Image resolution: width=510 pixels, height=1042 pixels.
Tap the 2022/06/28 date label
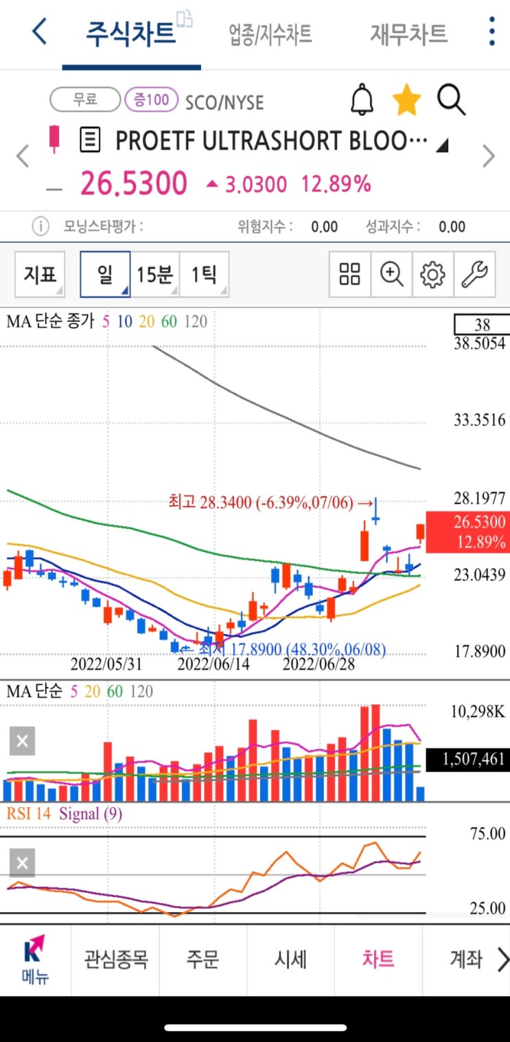[x=319, y=665]
